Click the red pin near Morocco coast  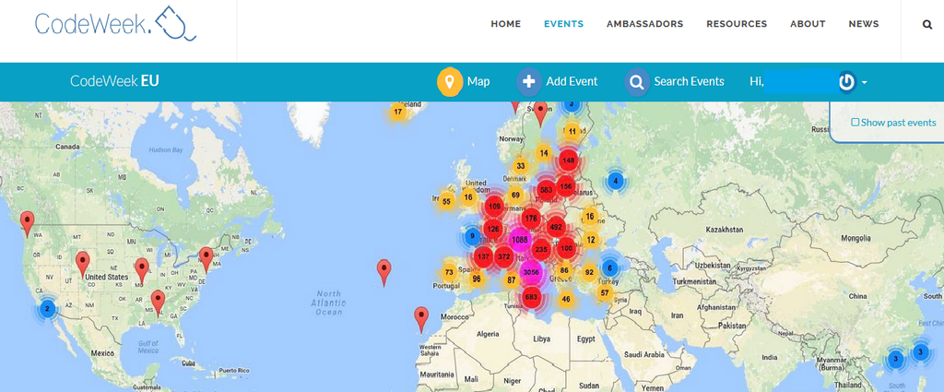[421, 318]
